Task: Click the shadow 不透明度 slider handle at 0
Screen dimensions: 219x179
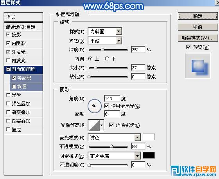Action: (90, 165)
